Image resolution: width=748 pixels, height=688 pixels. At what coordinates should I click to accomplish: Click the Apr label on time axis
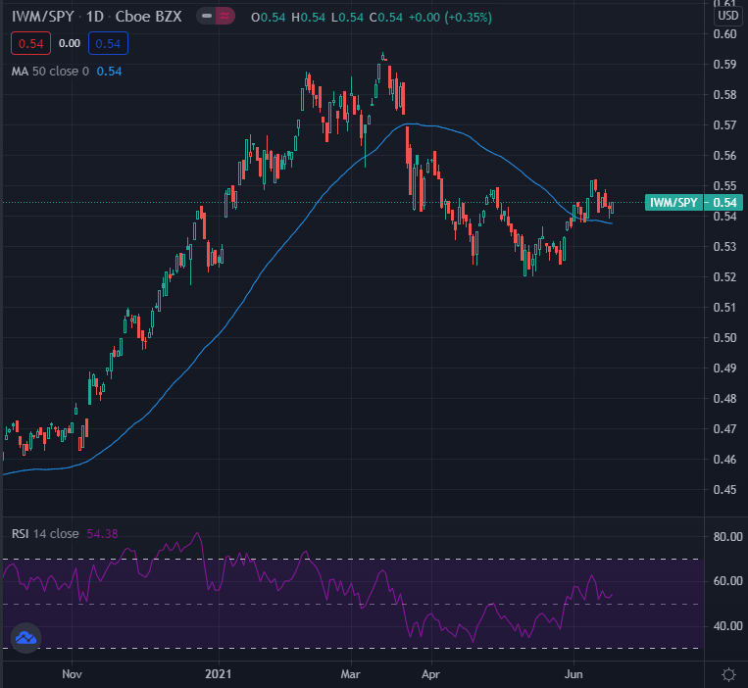click(430, 674)
